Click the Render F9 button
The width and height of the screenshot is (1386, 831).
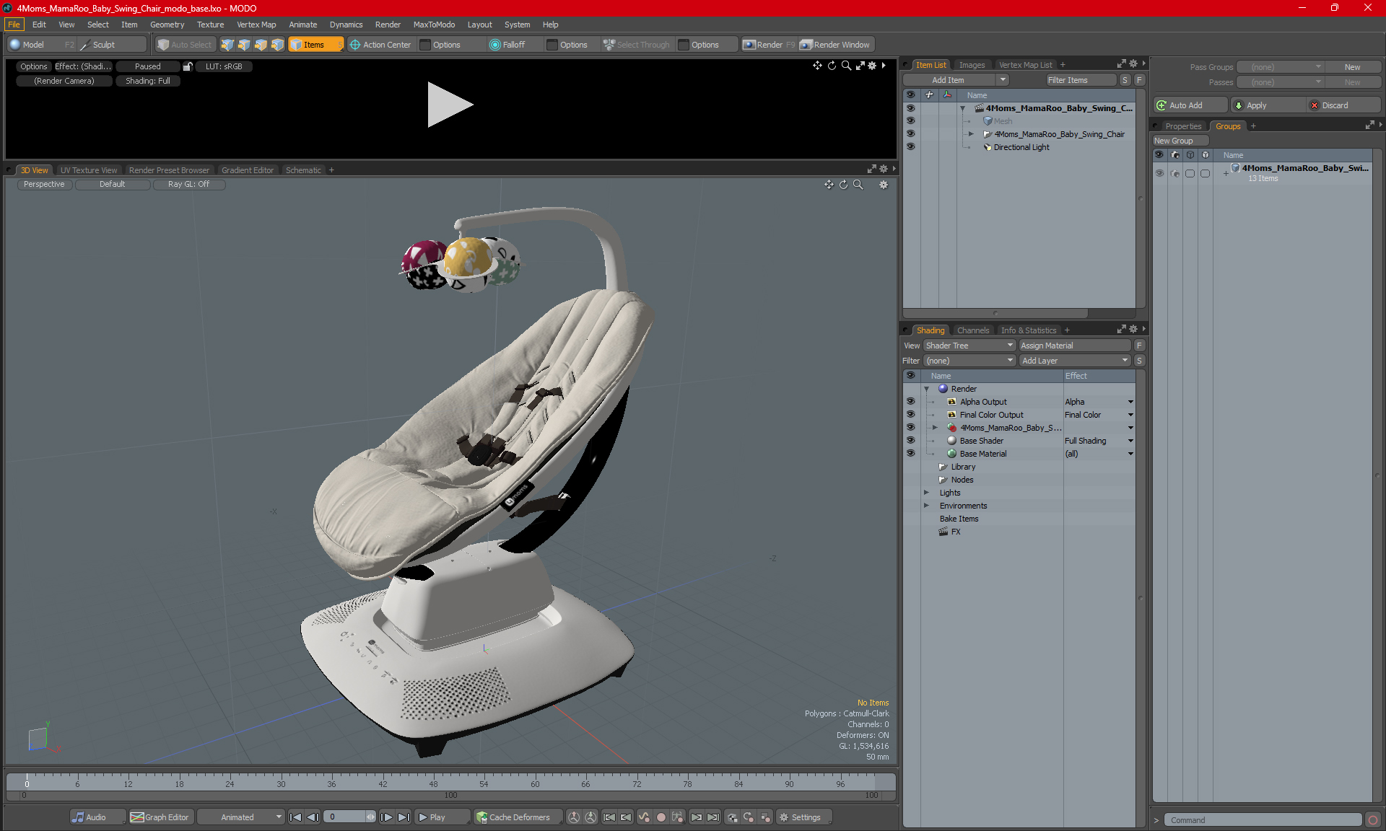point(769,45)
